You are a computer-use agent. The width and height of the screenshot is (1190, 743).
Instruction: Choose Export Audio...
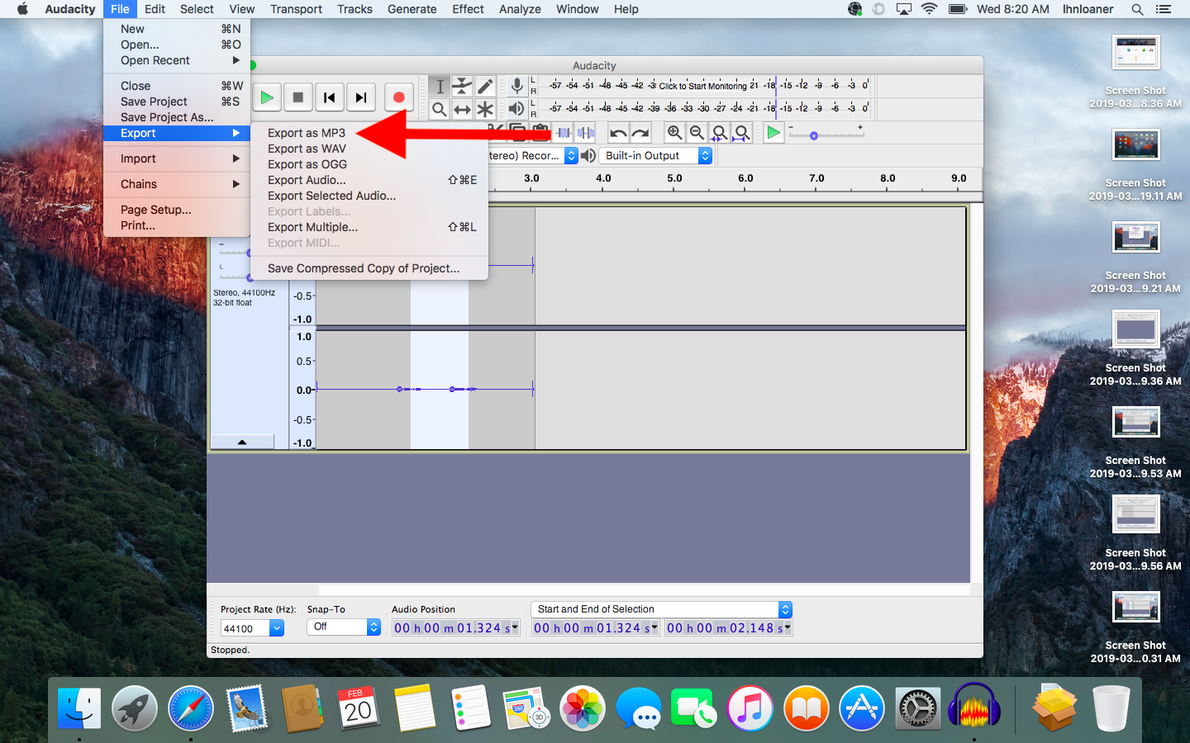[x=369, y=180]
